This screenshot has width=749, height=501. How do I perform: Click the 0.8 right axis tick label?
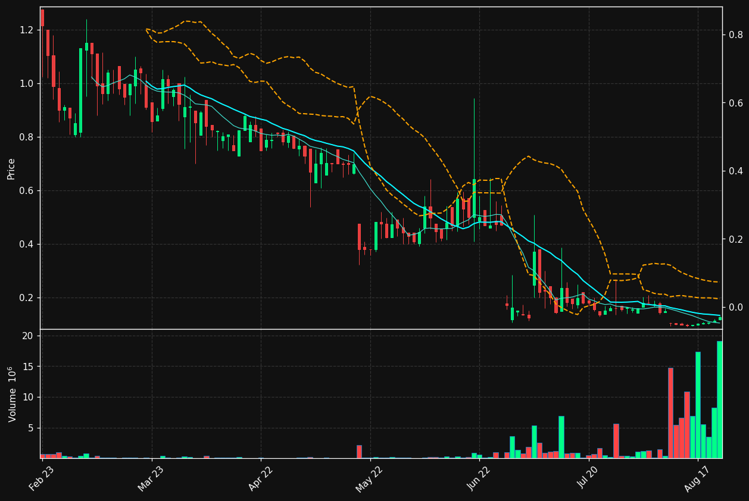click(x=736, y=35)
